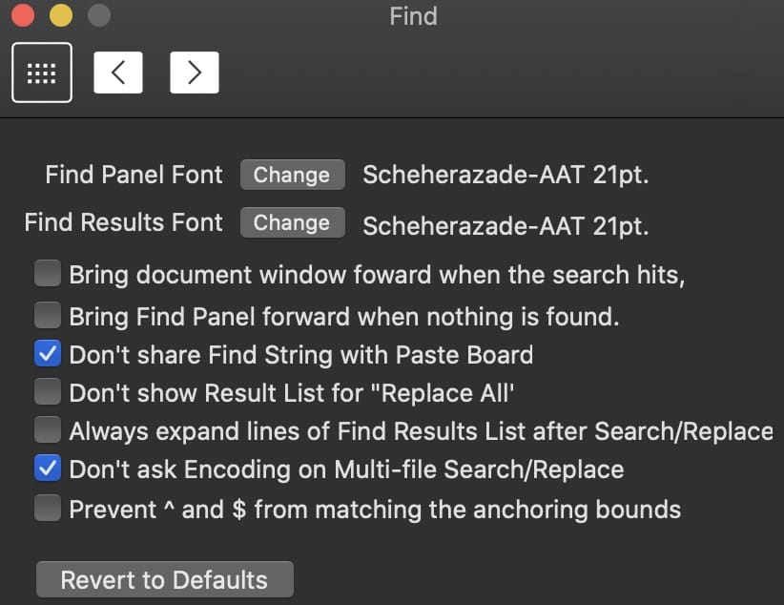This screenshot has height=605, width=784.
Task: Minimize the window using the yellow button
Action: coord(60,15)
